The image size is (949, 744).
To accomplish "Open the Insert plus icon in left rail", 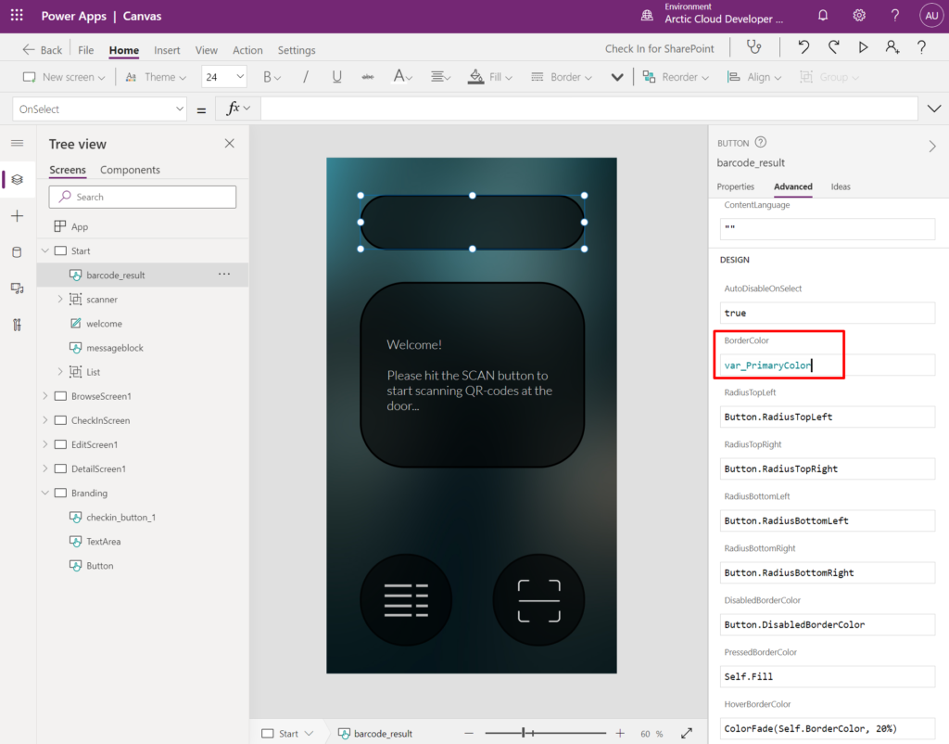I will point(17,216).
